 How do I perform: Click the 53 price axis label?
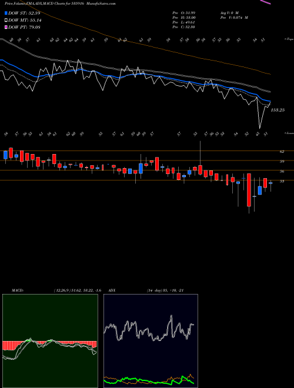point(282,181)
